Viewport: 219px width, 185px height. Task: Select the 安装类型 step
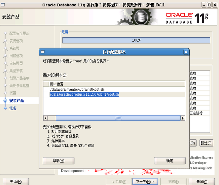[x=16, y=63]
